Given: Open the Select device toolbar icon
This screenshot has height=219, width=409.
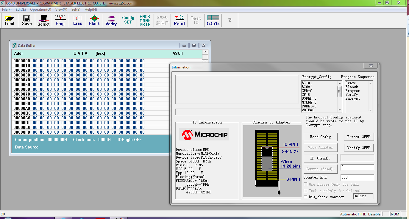Looking at the screenshot, I should point(43,20).
